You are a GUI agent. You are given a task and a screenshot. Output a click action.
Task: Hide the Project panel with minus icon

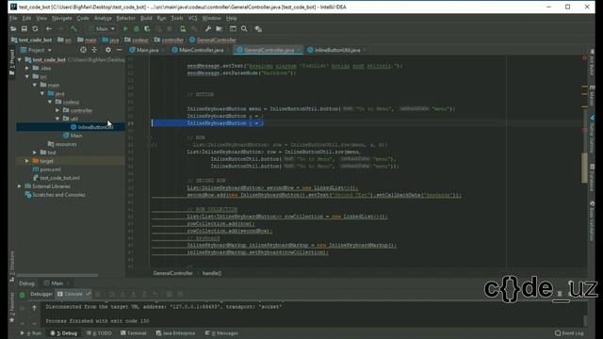coord(120,50)
